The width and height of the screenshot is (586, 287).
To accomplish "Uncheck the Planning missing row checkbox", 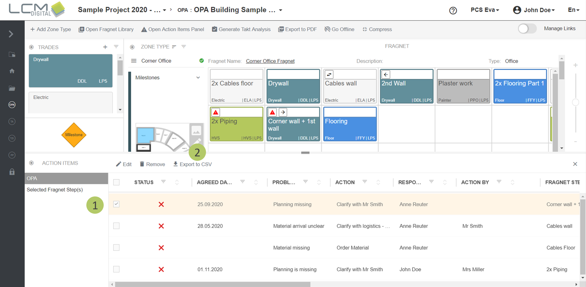I will pos(116,204).
